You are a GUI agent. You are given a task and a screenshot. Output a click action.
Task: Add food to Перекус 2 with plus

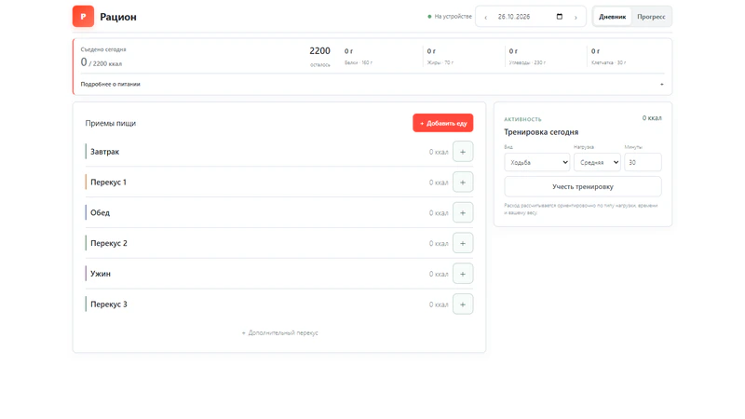pos(463,243)
